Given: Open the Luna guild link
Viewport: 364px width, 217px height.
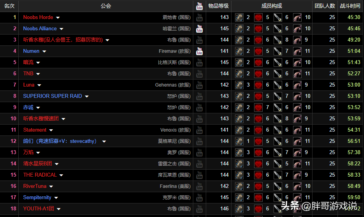Looking at the screenshot, I should (28, 85).
